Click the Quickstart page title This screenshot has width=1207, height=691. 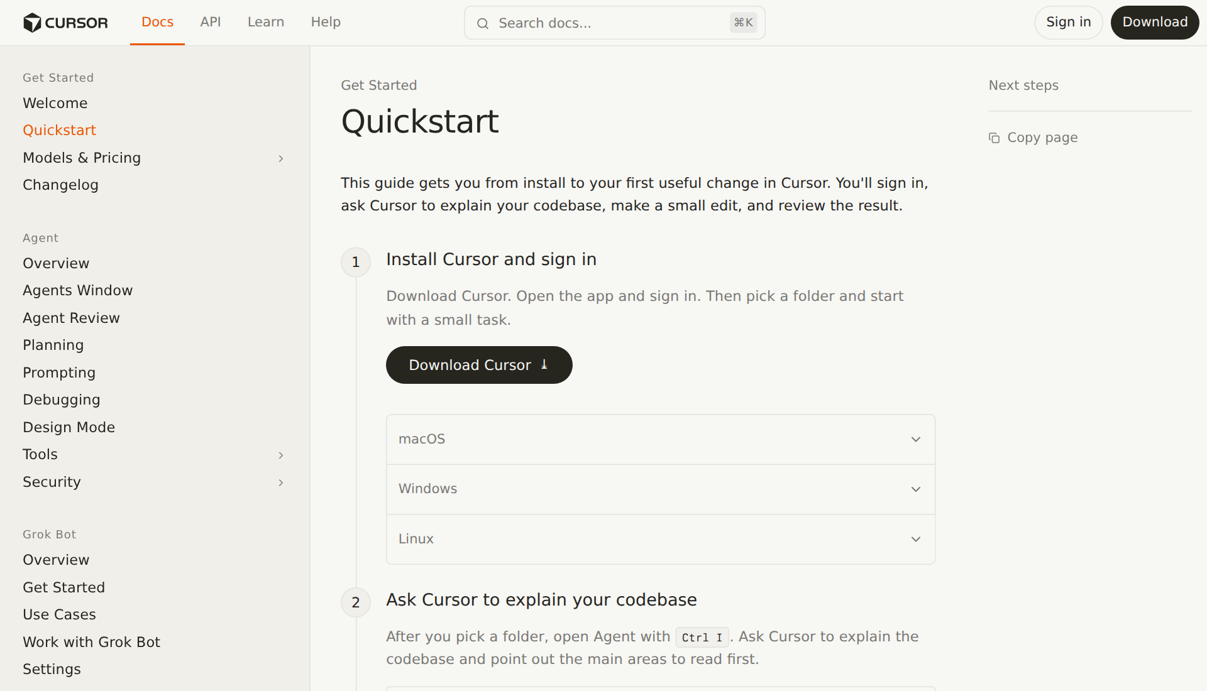(x=419, y=121)
